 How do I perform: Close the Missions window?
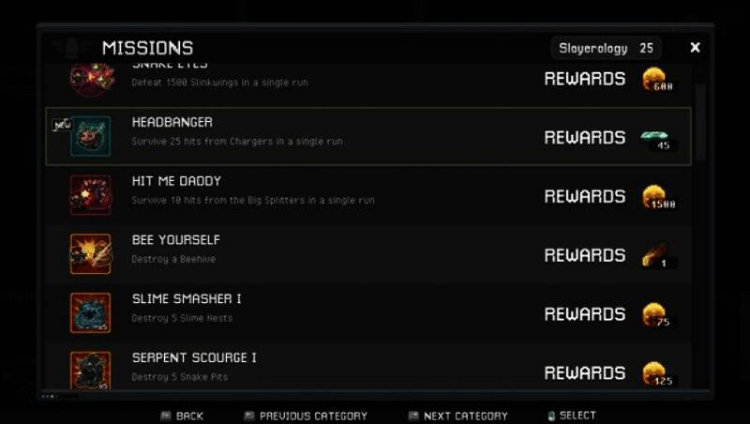[x=695, y=48]
